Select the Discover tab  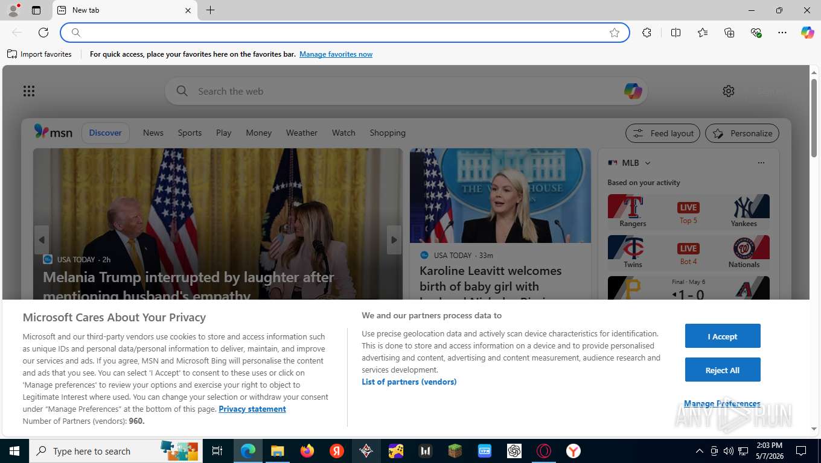[x=105, y=133]
